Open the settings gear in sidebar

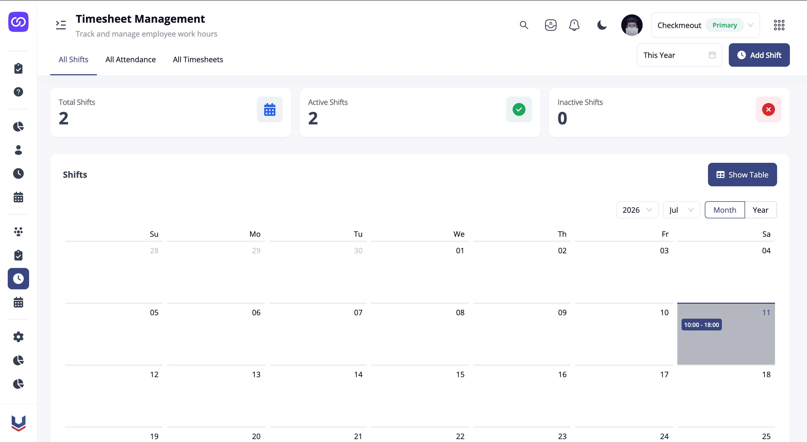(18, 337)
